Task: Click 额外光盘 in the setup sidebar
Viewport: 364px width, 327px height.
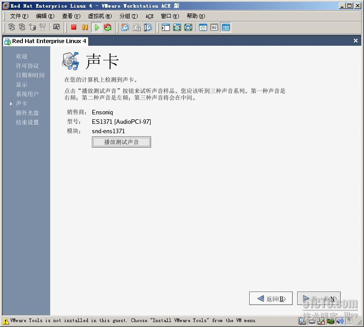Action: tap(27, 113)
